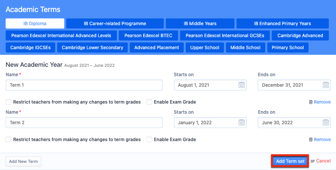The height and width of the screenshot is (170, 336).
Task: Click trash icon to remove Term 1
Action: (x=310, y=102)
